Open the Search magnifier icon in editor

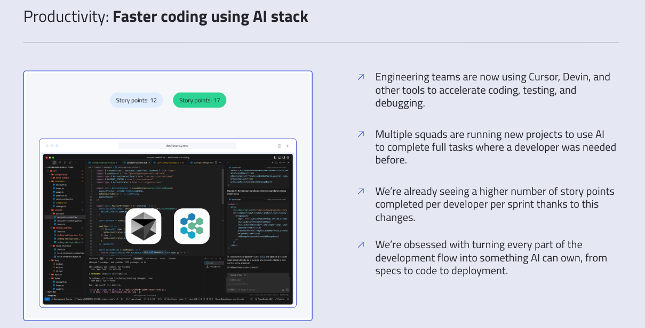click(59, 162)
